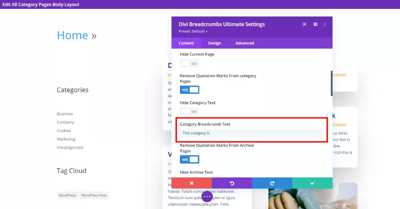400x209 pixels.
Task: Click the Category Breadcrumb Text input field
Action: [251, 133]
